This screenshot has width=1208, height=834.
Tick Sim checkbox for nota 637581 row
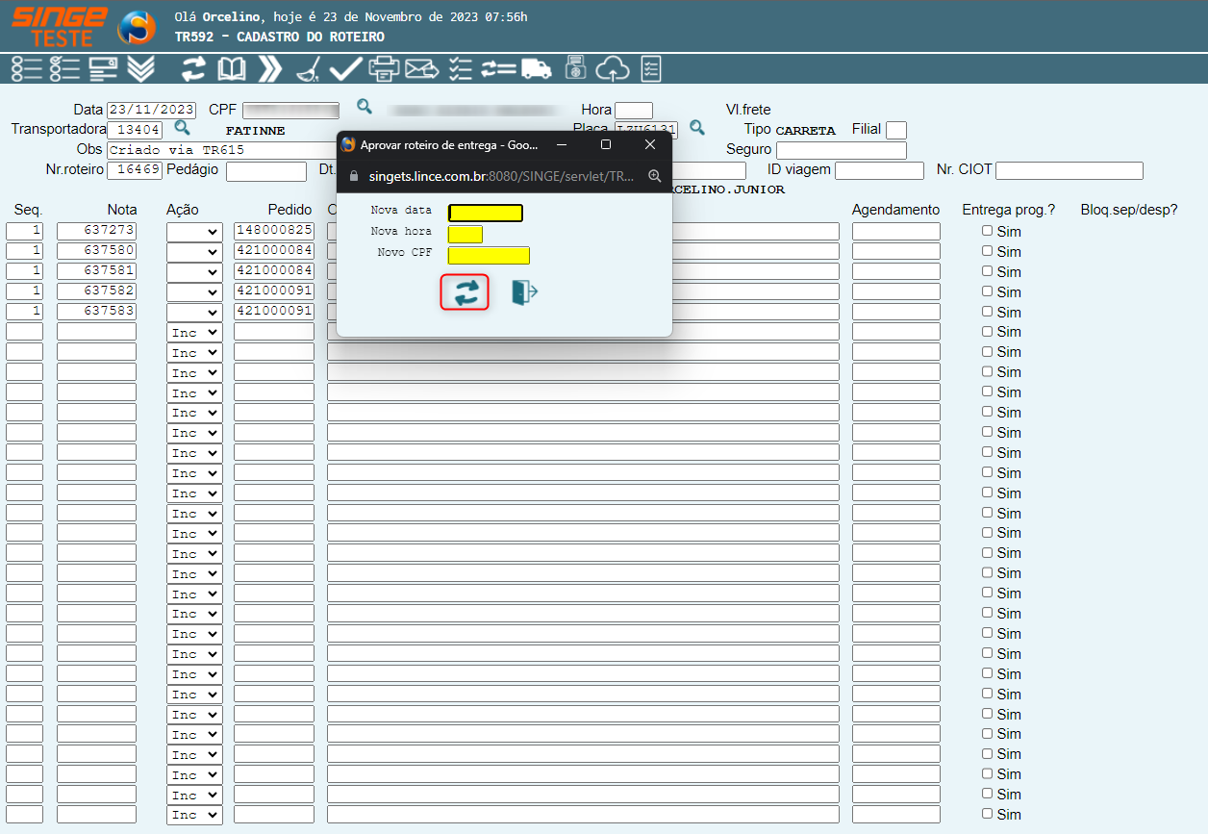pos(987,271)
